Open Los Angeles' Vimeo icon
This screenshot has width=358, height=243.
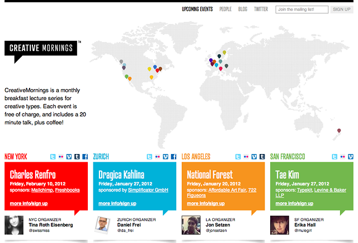pyautogui.click(x=254, y=157)
